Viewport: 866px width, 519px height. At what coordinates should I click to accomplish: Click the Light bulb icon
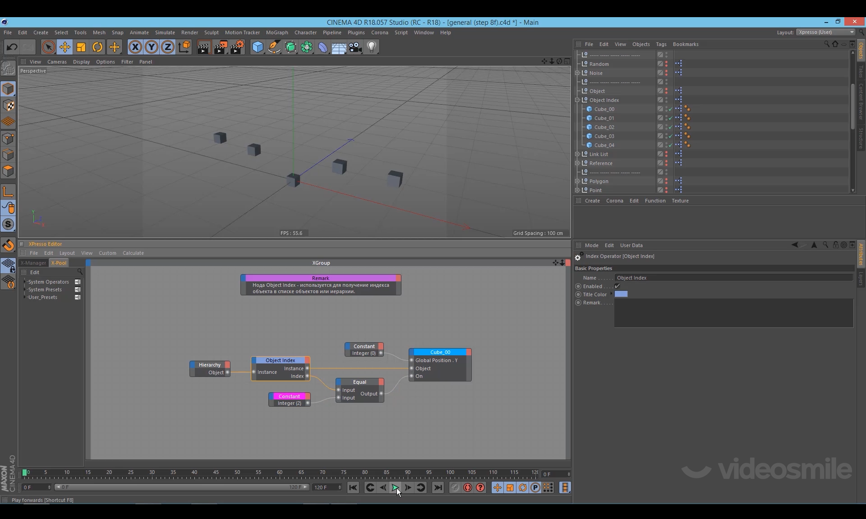coord(371,47)
